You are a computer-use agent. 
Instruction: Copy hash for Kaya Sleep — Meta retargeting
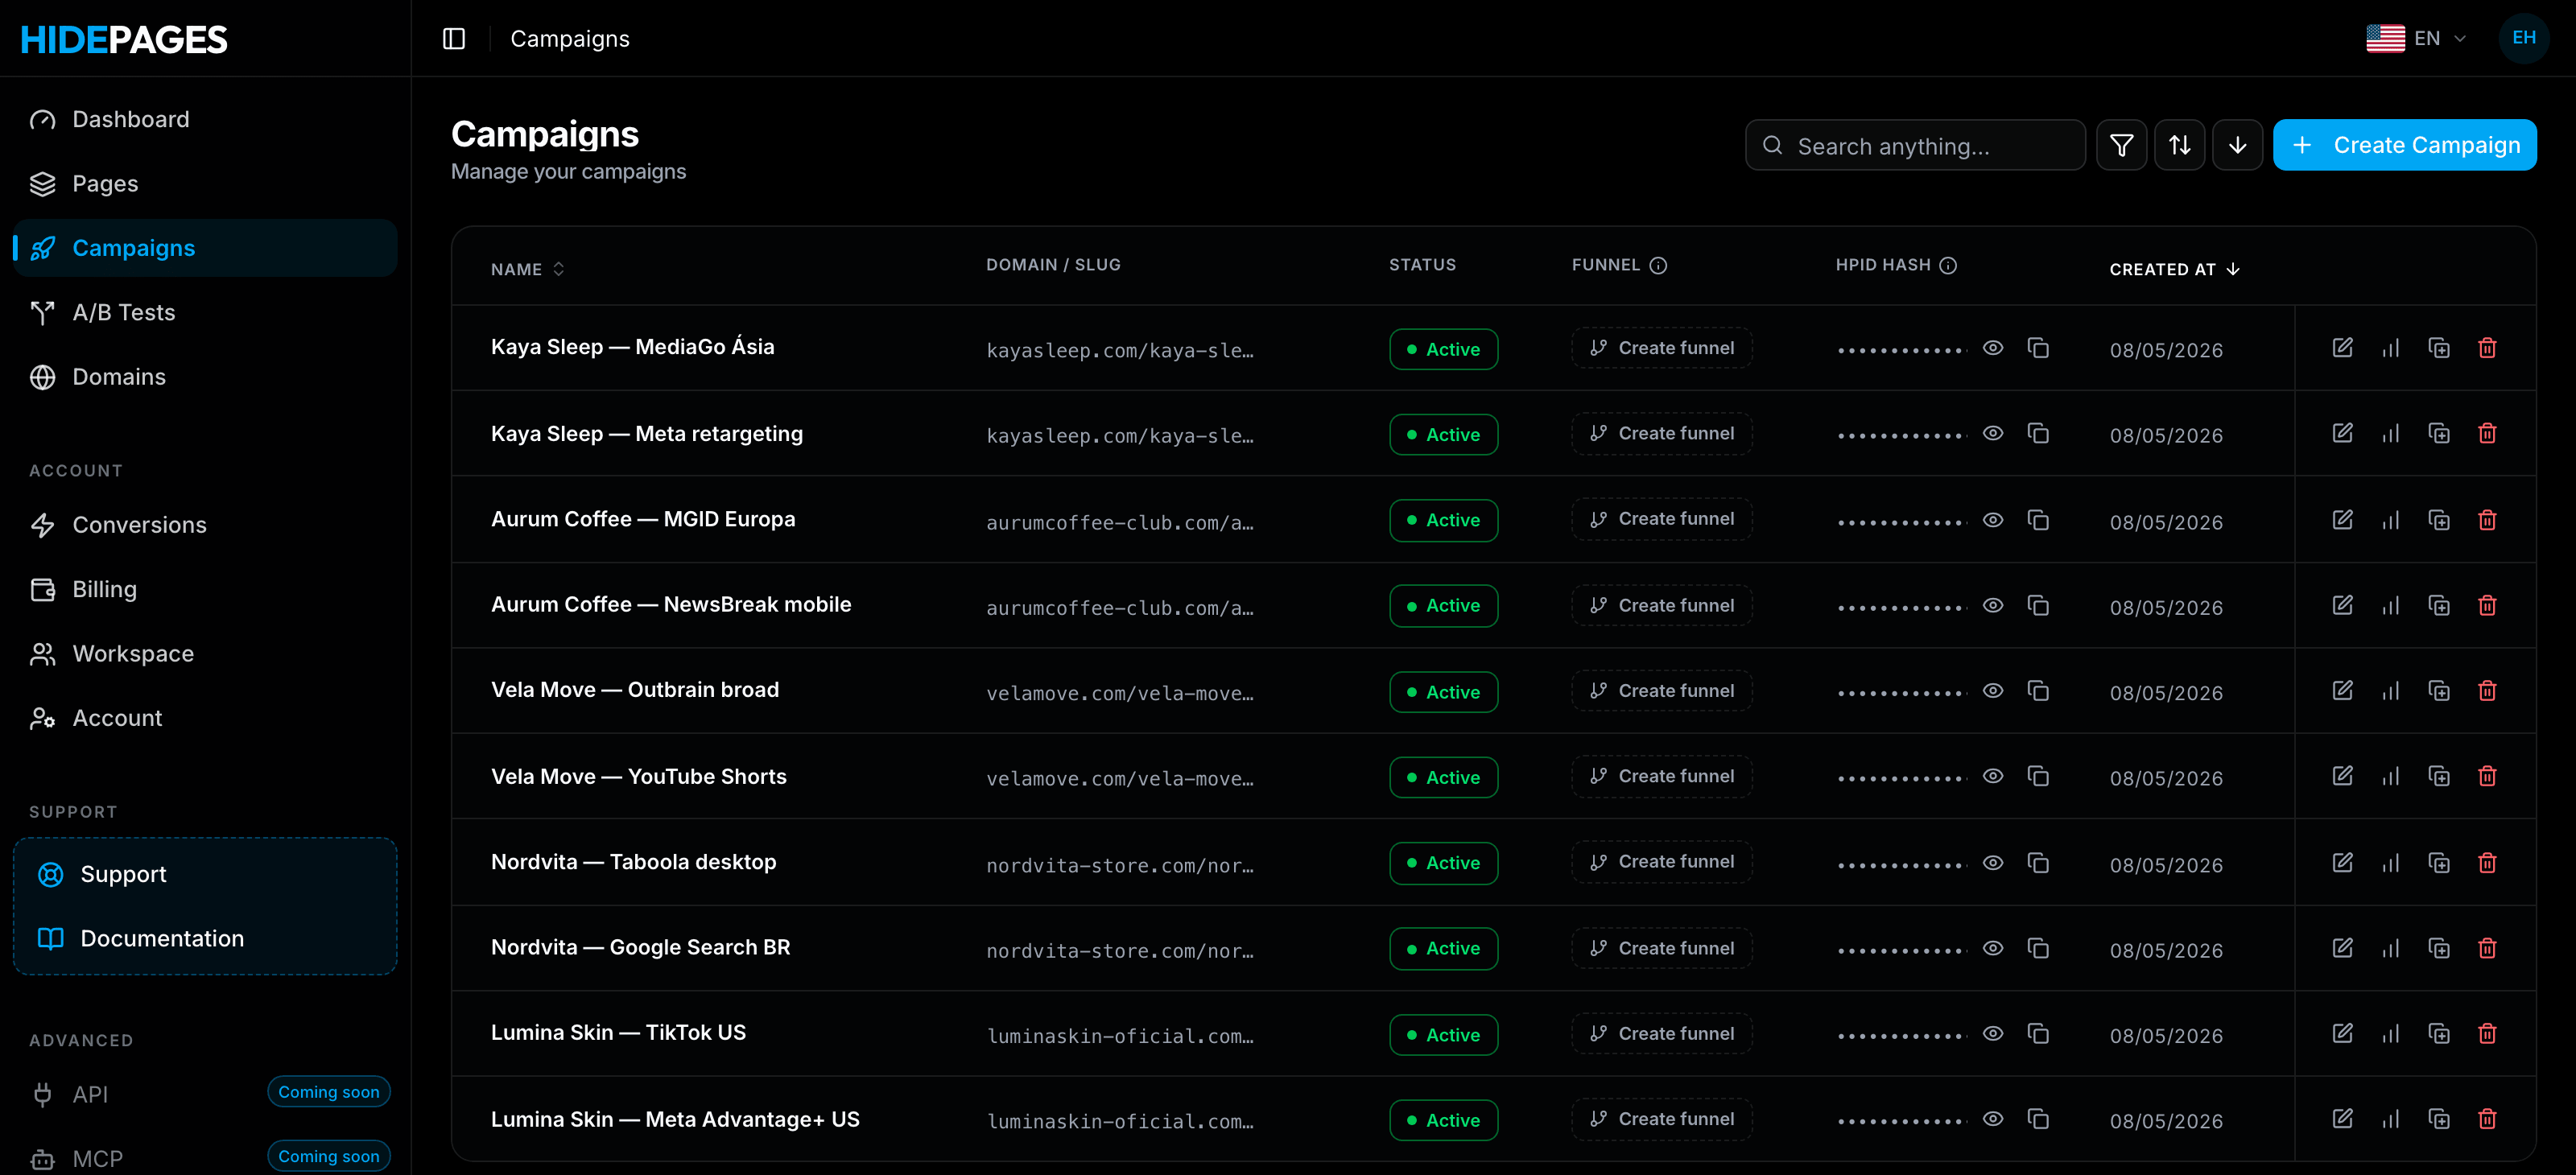[x=2038, y=433]
